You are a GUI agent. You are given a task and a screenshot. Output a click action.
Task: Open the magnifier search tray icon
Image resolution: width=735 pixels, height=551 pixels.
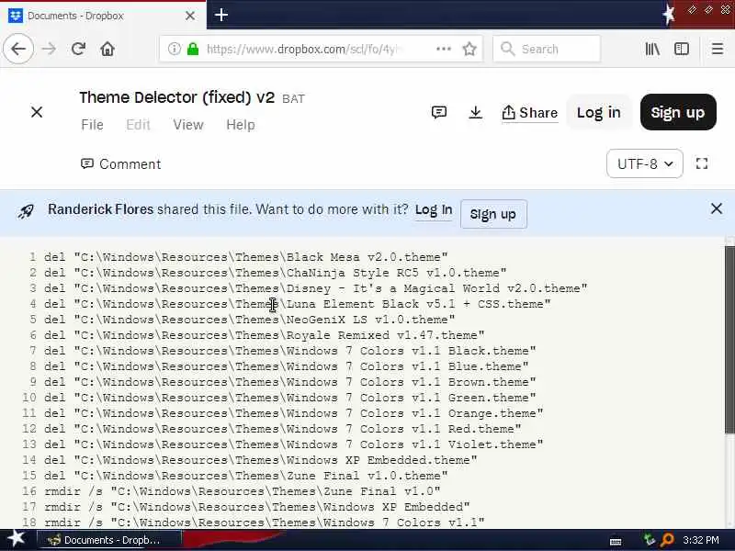pyautogui.click(x=667, y=540)
